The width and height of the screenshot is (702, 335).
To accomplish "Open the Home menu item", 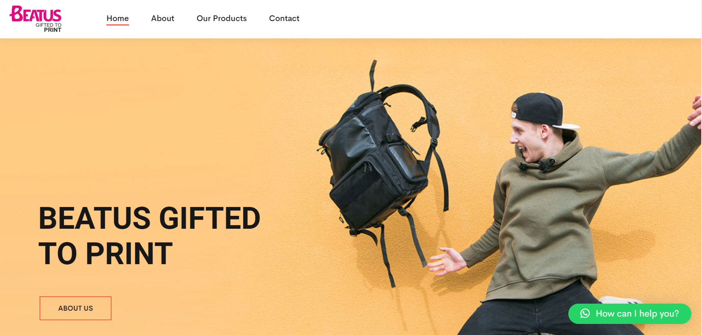I will (117, 18).
